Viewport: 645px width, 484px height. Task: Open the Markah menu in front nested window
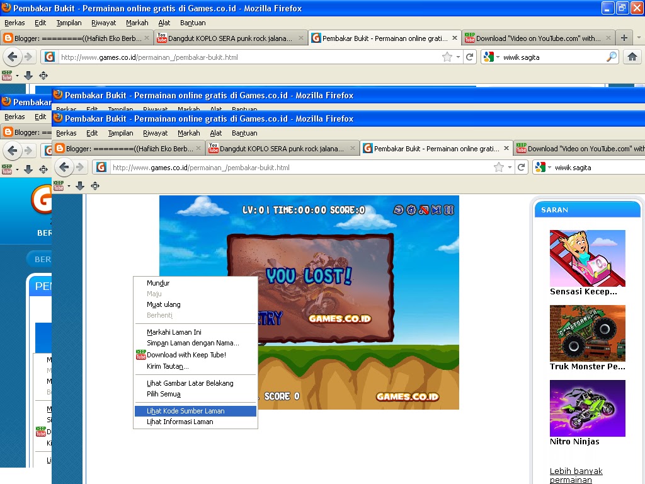pyautogui.click(x=188, y=133)
